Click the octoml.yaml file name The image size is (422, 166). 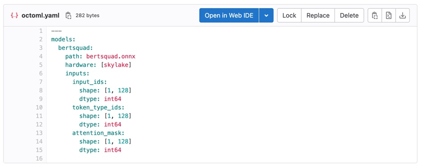(40, 15)
